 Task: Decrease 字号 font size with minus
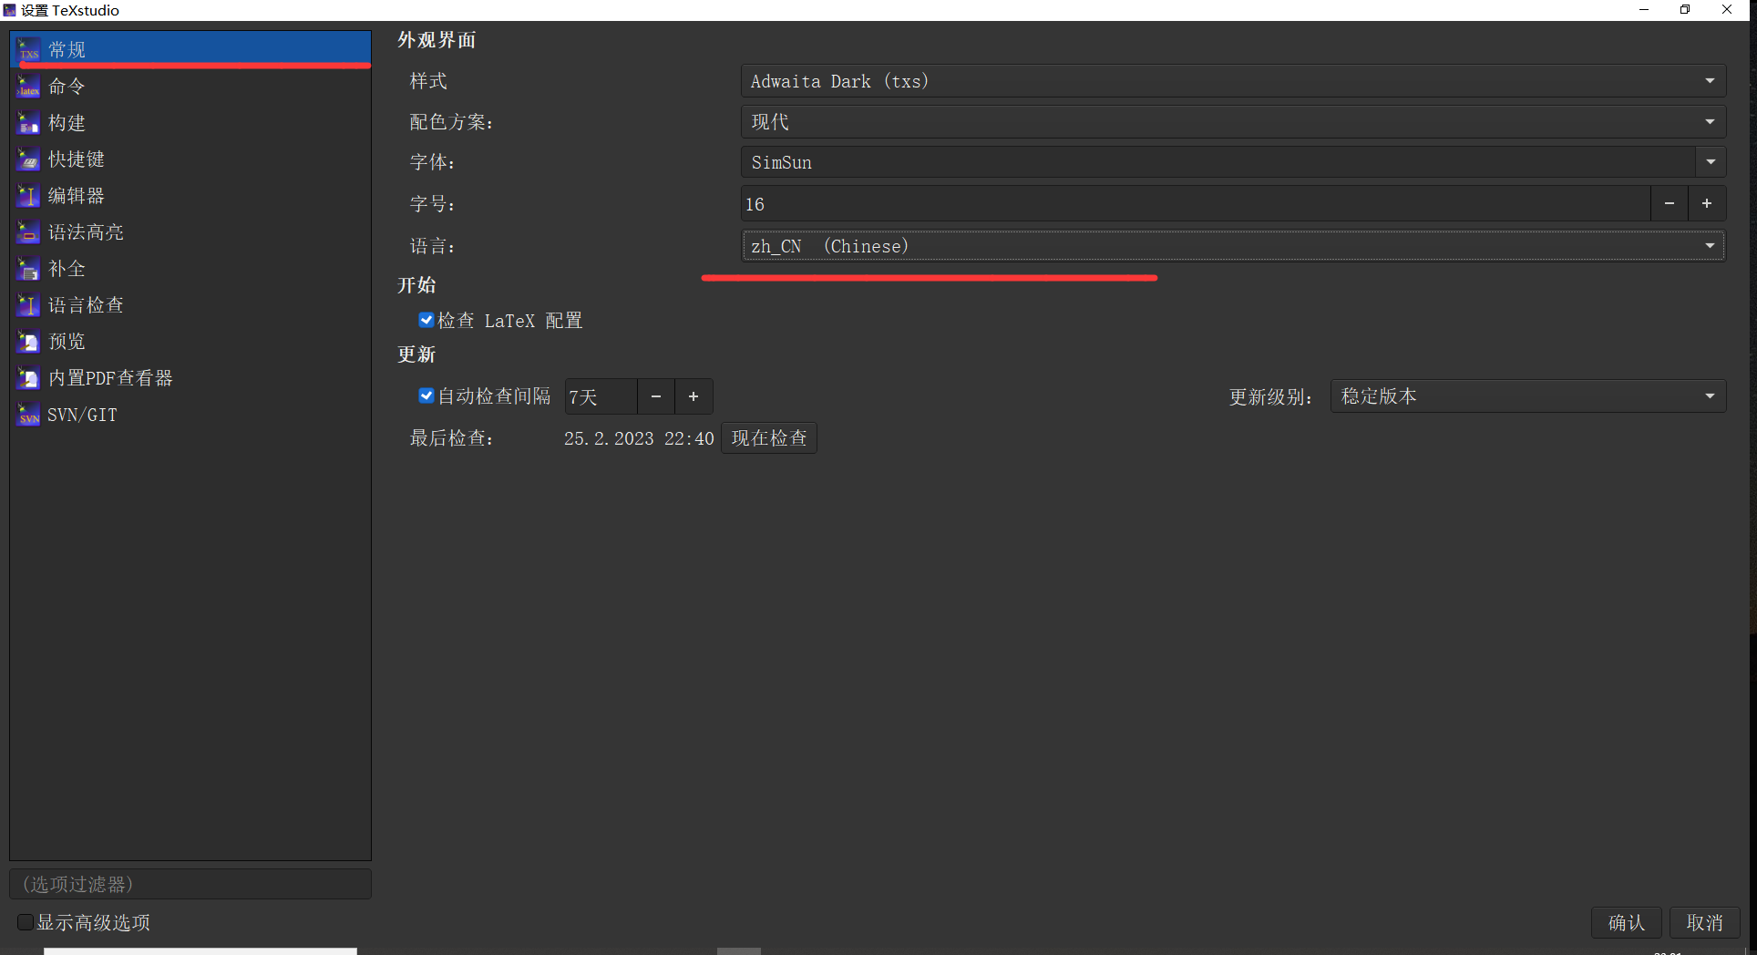click(x=1670, y=204)
